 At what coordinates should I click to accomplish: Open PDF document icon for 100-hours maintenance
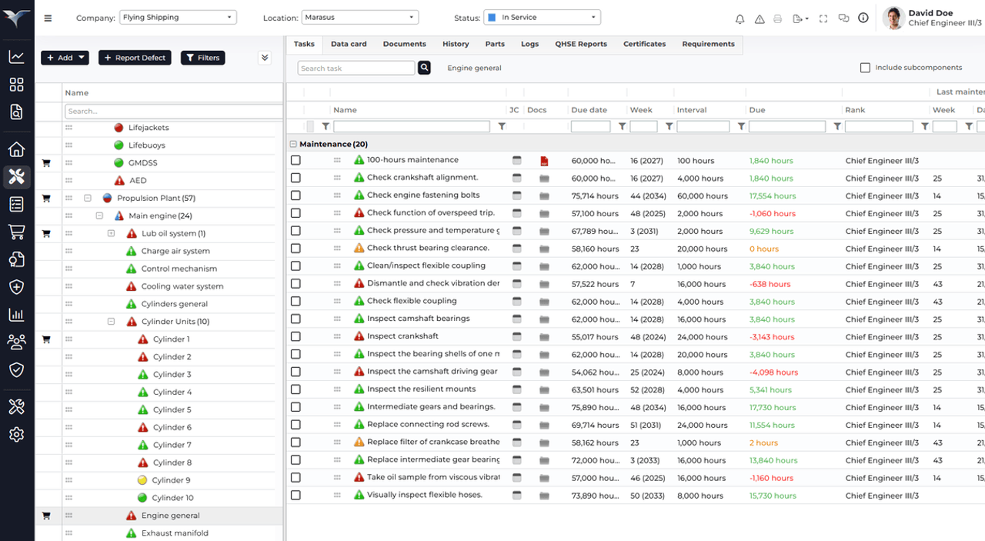pyautogui.click(x=544, y=161)
